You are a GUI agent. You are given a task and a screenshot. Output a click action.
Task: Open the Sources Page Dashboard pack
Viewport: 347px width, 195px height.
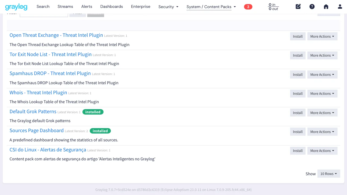point(37,131)
